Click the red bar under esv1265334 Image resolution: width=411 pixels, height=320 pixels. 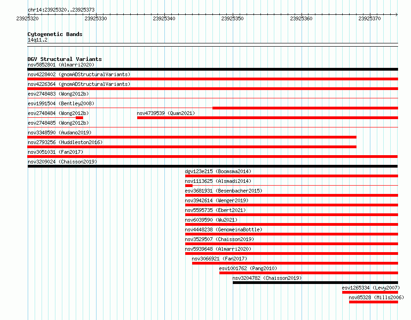click(x=370, y=292)
